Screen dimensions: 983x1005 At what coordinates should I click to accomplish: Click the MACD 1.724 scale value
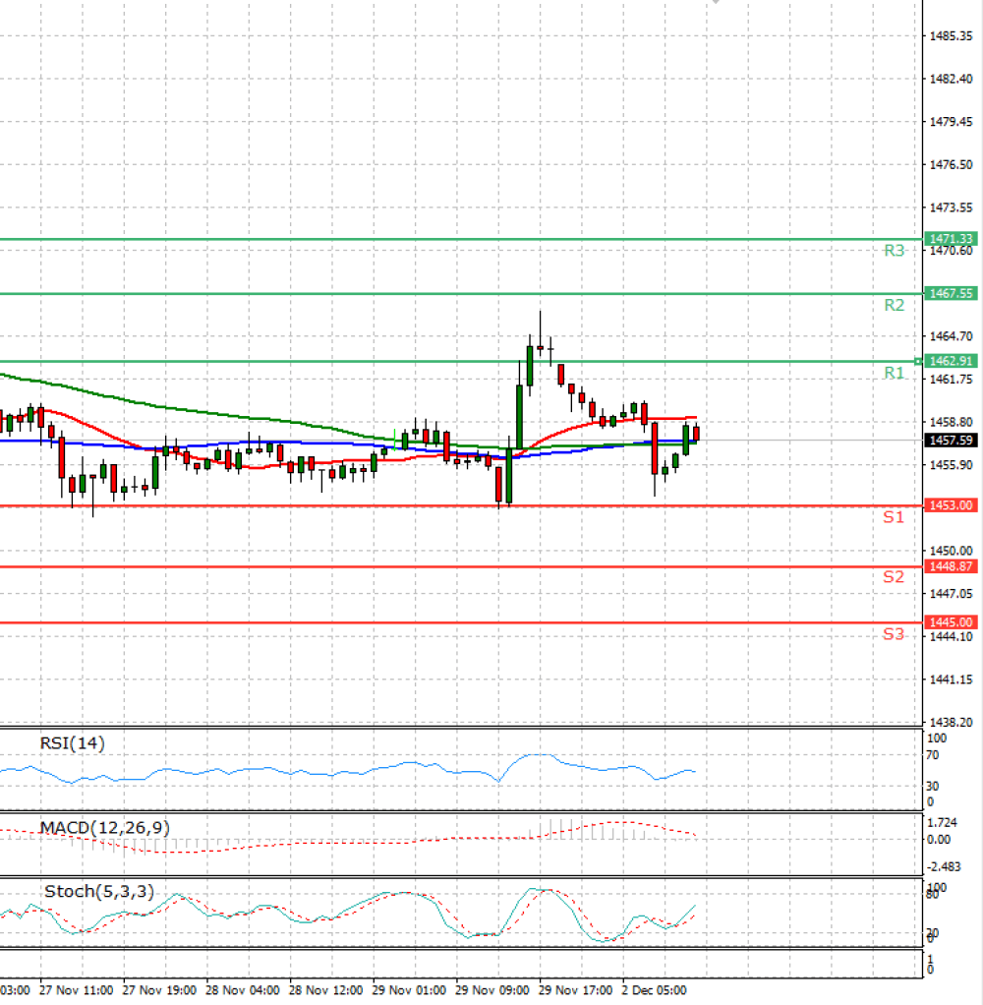point(942,822)
